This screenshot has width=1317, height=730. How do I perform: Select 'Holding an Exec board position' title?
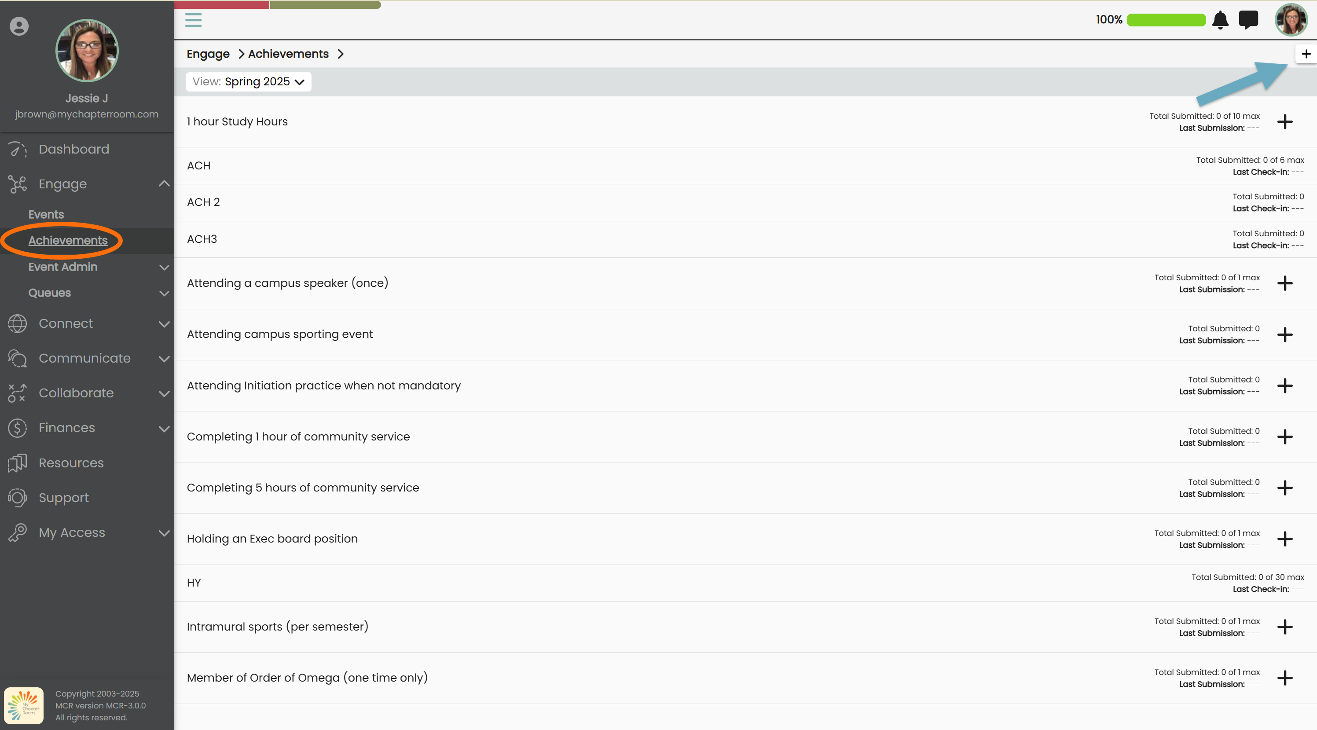272,539
